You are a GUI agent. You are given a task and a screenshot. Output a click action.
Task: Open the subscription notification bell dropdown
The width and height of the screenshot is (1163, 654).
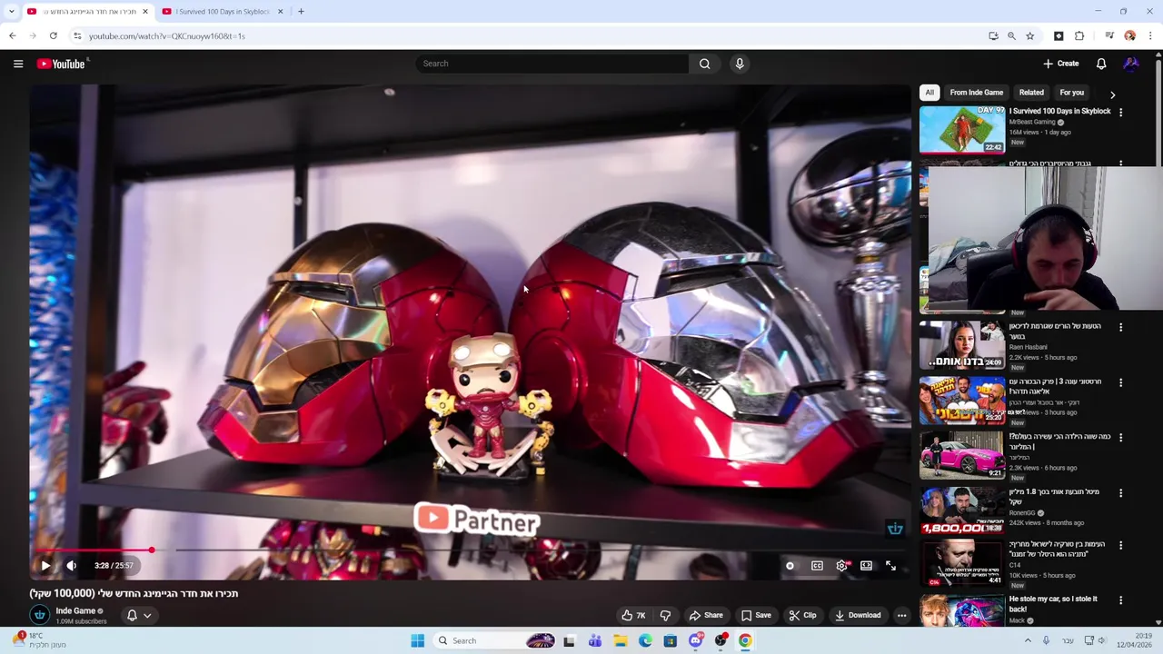(x=139, y=615)
